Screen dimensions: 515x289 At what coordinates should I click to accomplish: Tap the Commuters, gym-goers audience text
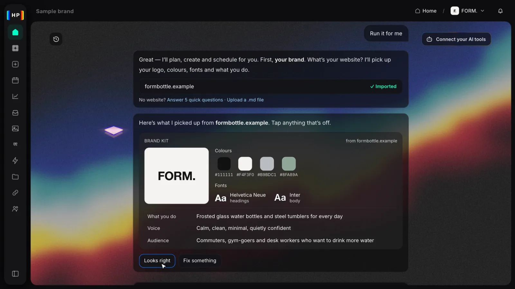click(x=285, y=241)
